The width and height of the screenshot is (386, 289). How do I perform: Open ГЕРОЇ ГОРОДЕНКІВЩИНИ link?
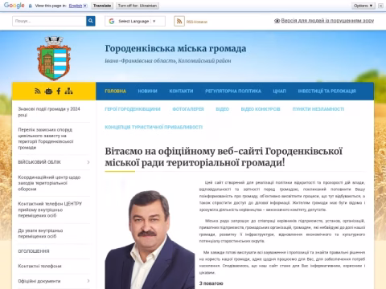click(x=133, y=109)
